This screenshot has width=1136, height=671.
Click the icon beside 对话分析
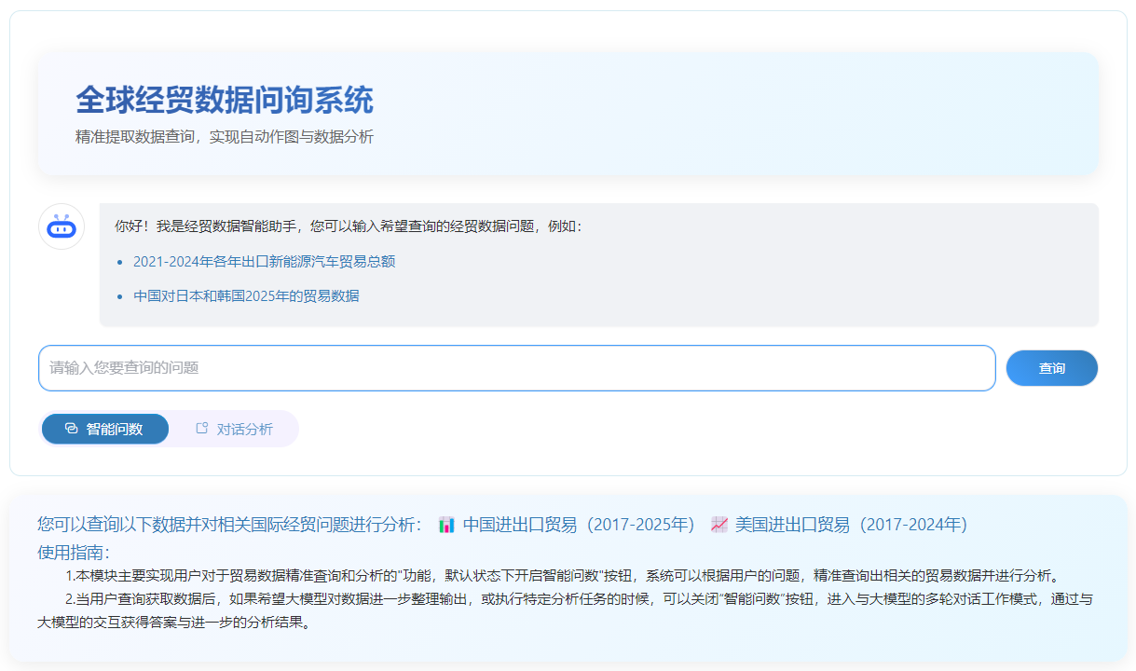click(x=201, y=429)
